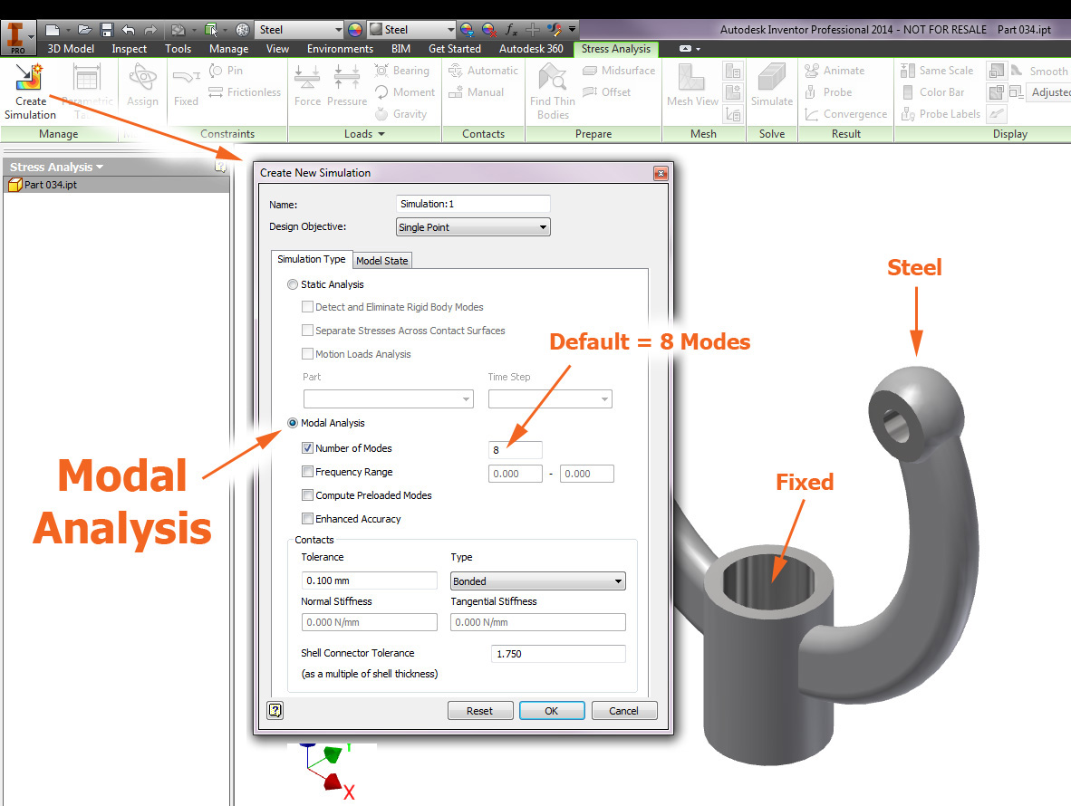Open Convergence plot
Screen dimensions: 1071x806
845,114
